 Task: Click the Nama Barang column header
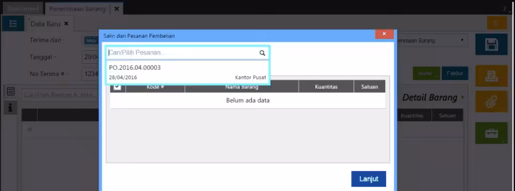pyautogui.click(x=242, y=87)
